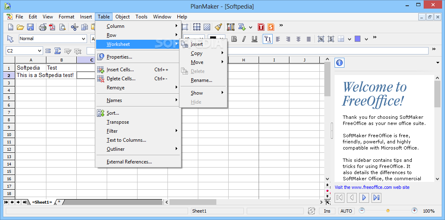Export as PDF using the red PDF icon
This screenshot has width=445, height=220.
pos(52,27)
